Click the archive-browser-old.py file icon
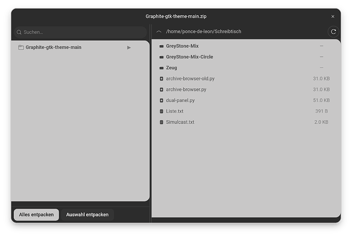Screen dimensions: 352x236 (x=161, y=79)
